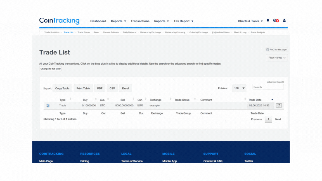Open Advanced Search link

[x=275, y=82]
